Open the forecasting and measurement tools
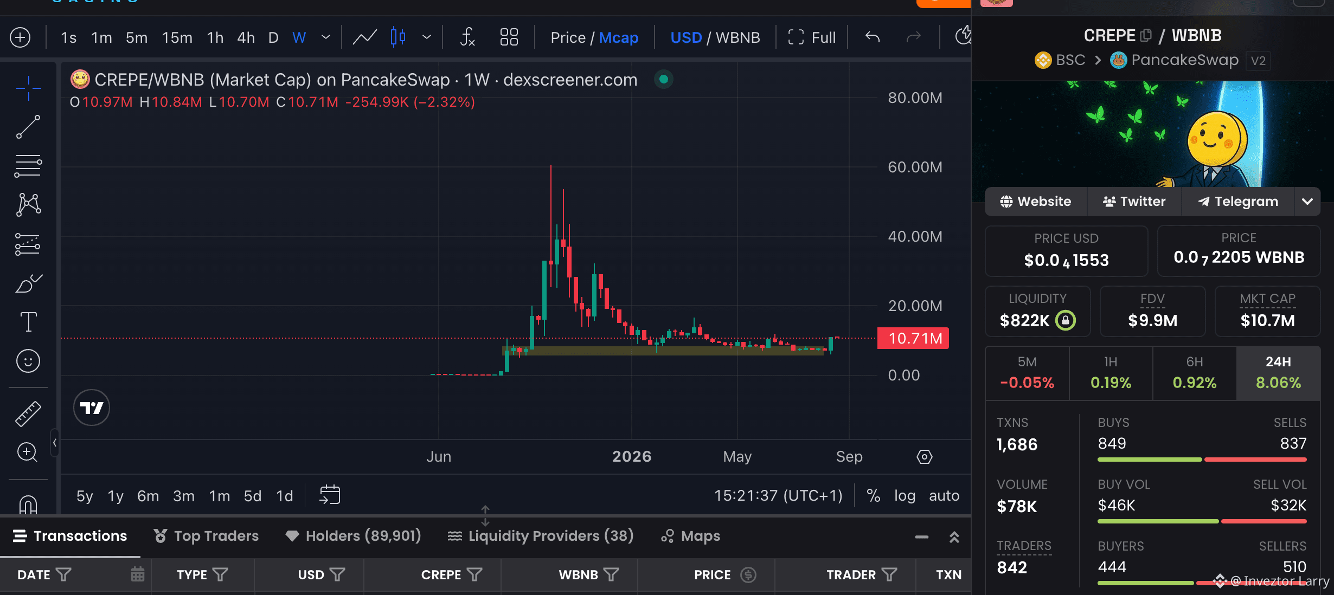Screen dimensions: 1334x595 tap(28, 244)
